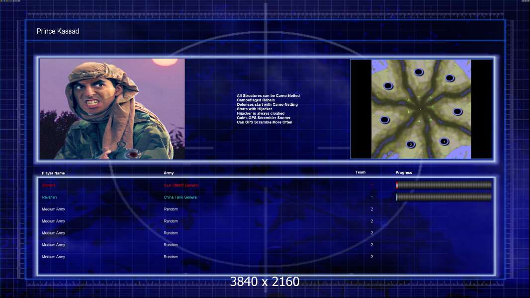
Task: Click start position marker 2 on minimap
Action: click(x=411, y=145)
